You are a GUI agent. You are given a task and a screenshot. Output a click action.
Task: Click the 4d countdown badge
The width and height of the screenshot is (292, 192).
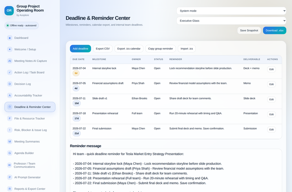76,88
